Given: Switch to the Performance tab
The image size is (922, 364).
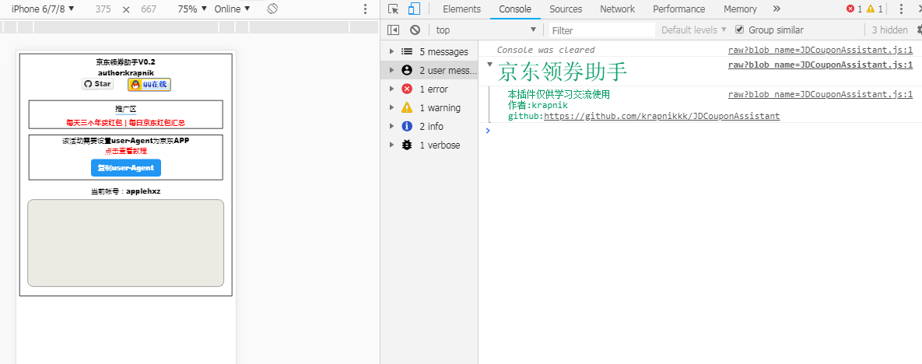Looking at the screenshot, I should 679,9.
